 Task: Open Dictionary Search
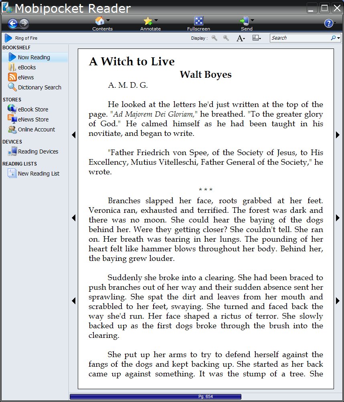[40, 87]
